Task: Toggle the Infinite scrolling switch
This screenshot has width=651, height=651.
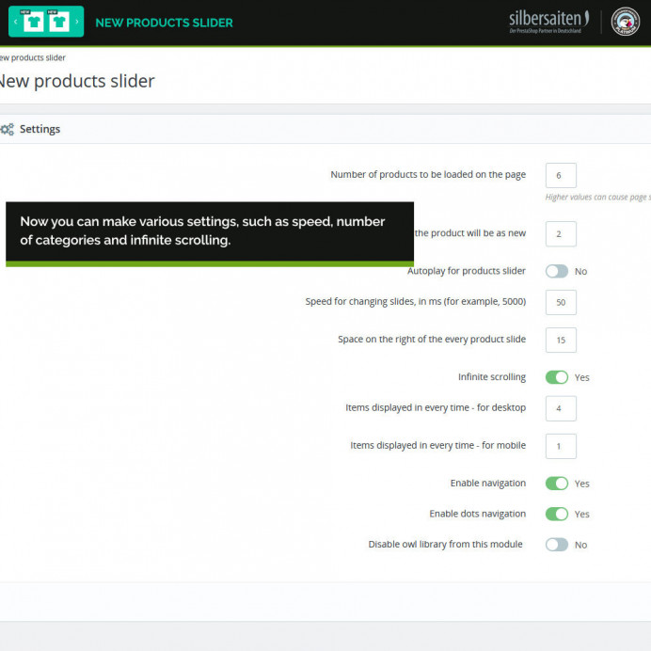Action: coord(557,377)
